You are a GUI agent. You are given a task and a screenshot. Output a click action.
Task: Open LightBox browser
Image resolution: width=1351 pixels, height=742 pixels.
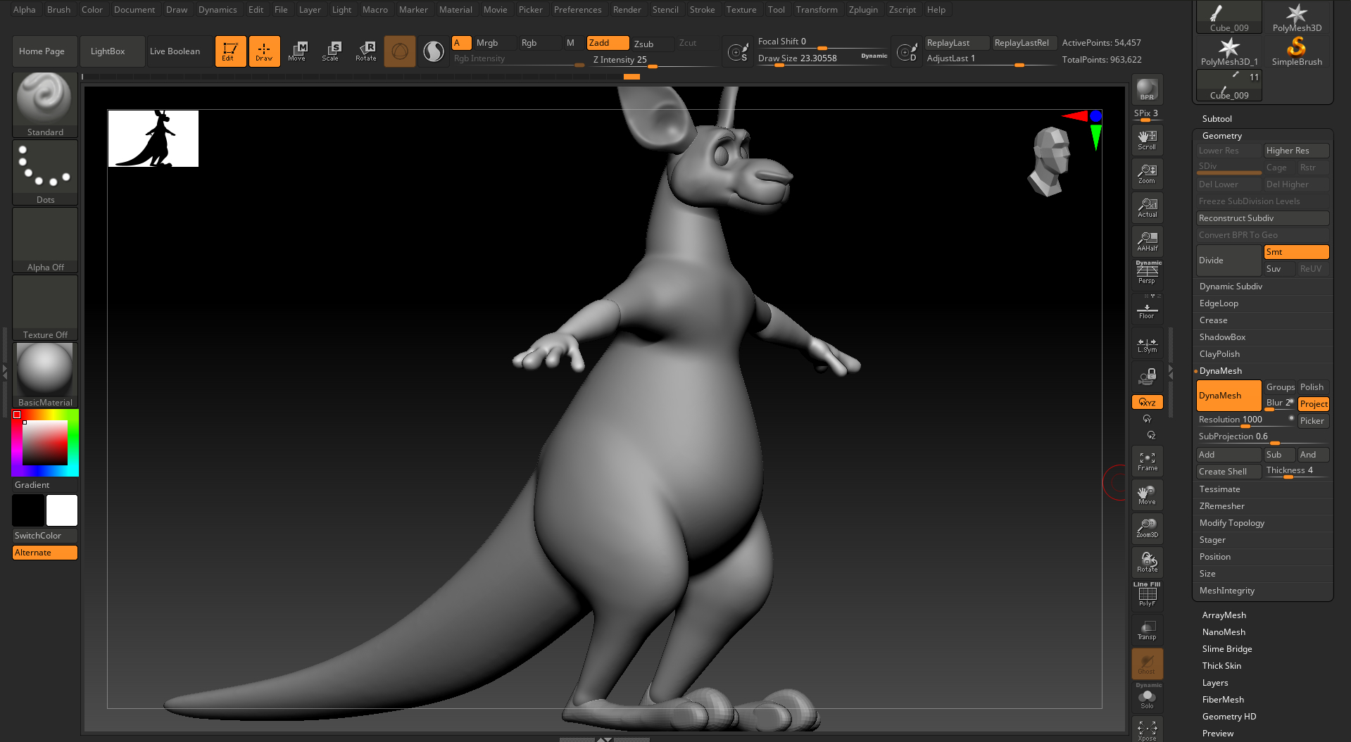[108, 51]
